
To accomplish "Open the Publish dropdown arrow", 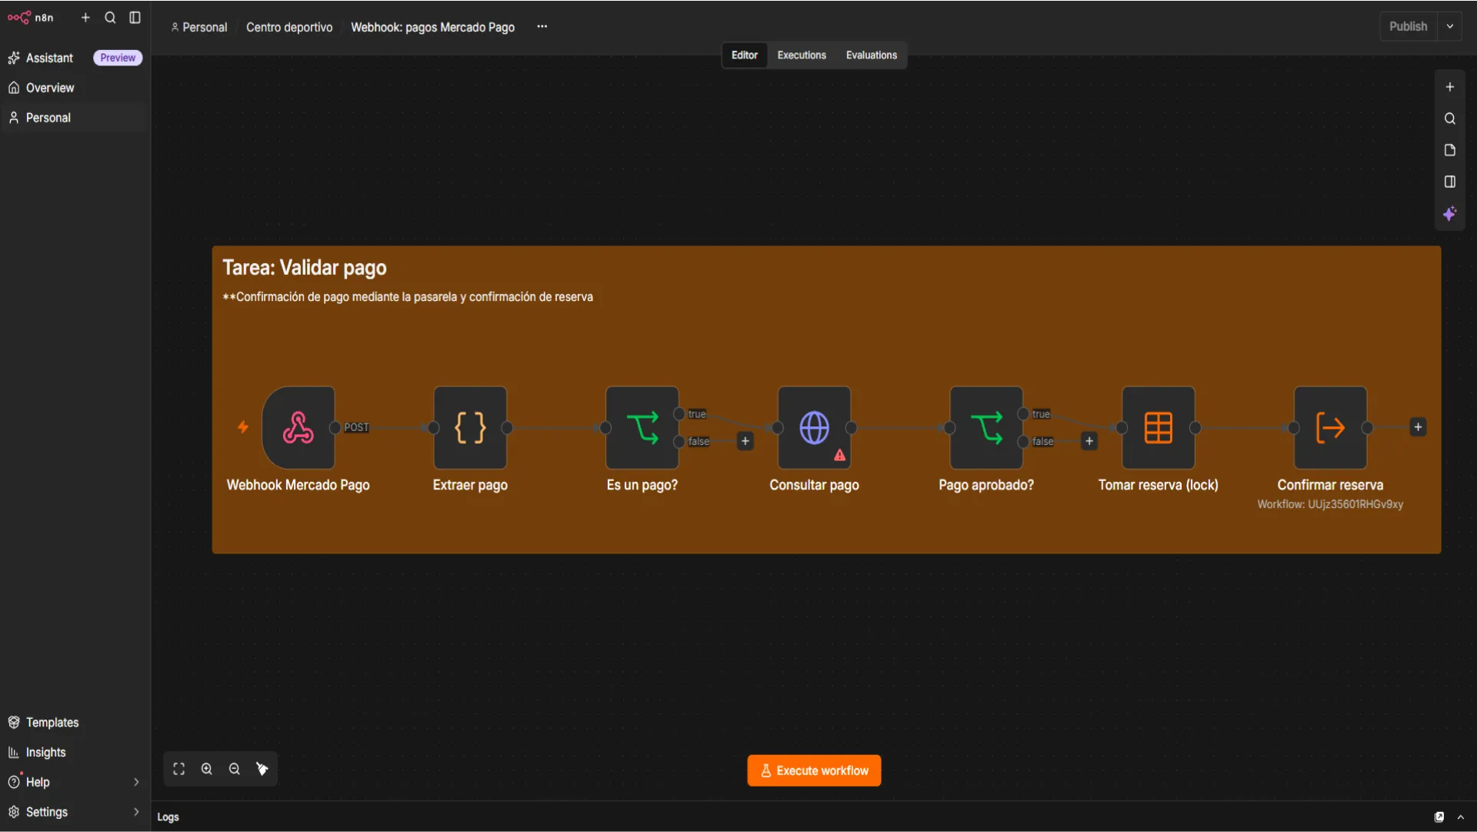I will (x=1450, y=26).
